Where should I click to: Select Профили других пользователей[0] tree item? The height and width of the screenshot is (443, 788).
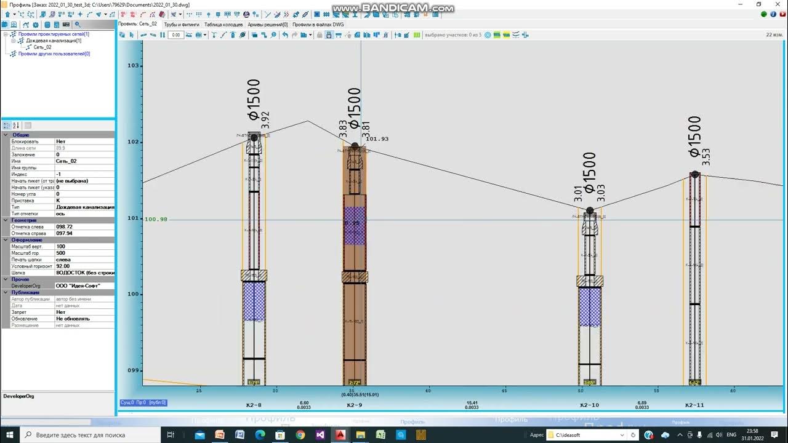tap(54, 54)
